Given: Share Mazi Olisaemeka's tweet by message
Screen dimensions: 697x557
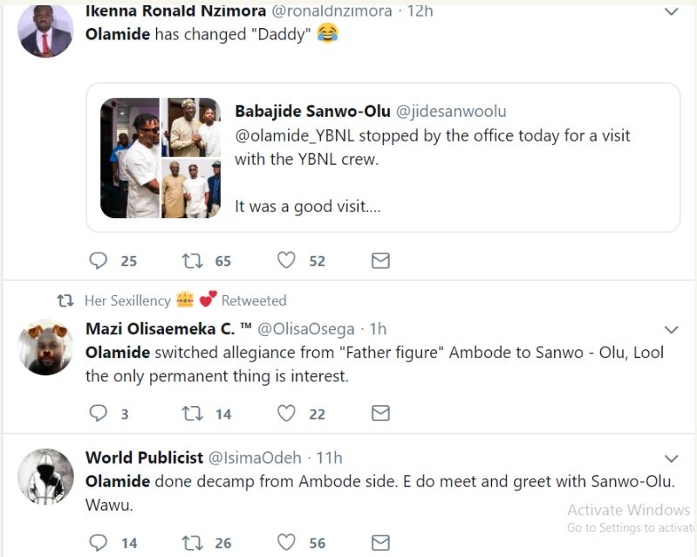Looking at the screenshot, I should point(380,413).
